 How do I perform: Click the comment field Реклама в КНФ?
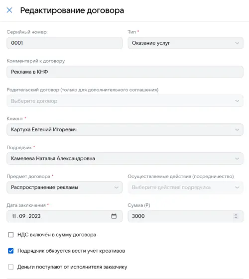(125, 72)
